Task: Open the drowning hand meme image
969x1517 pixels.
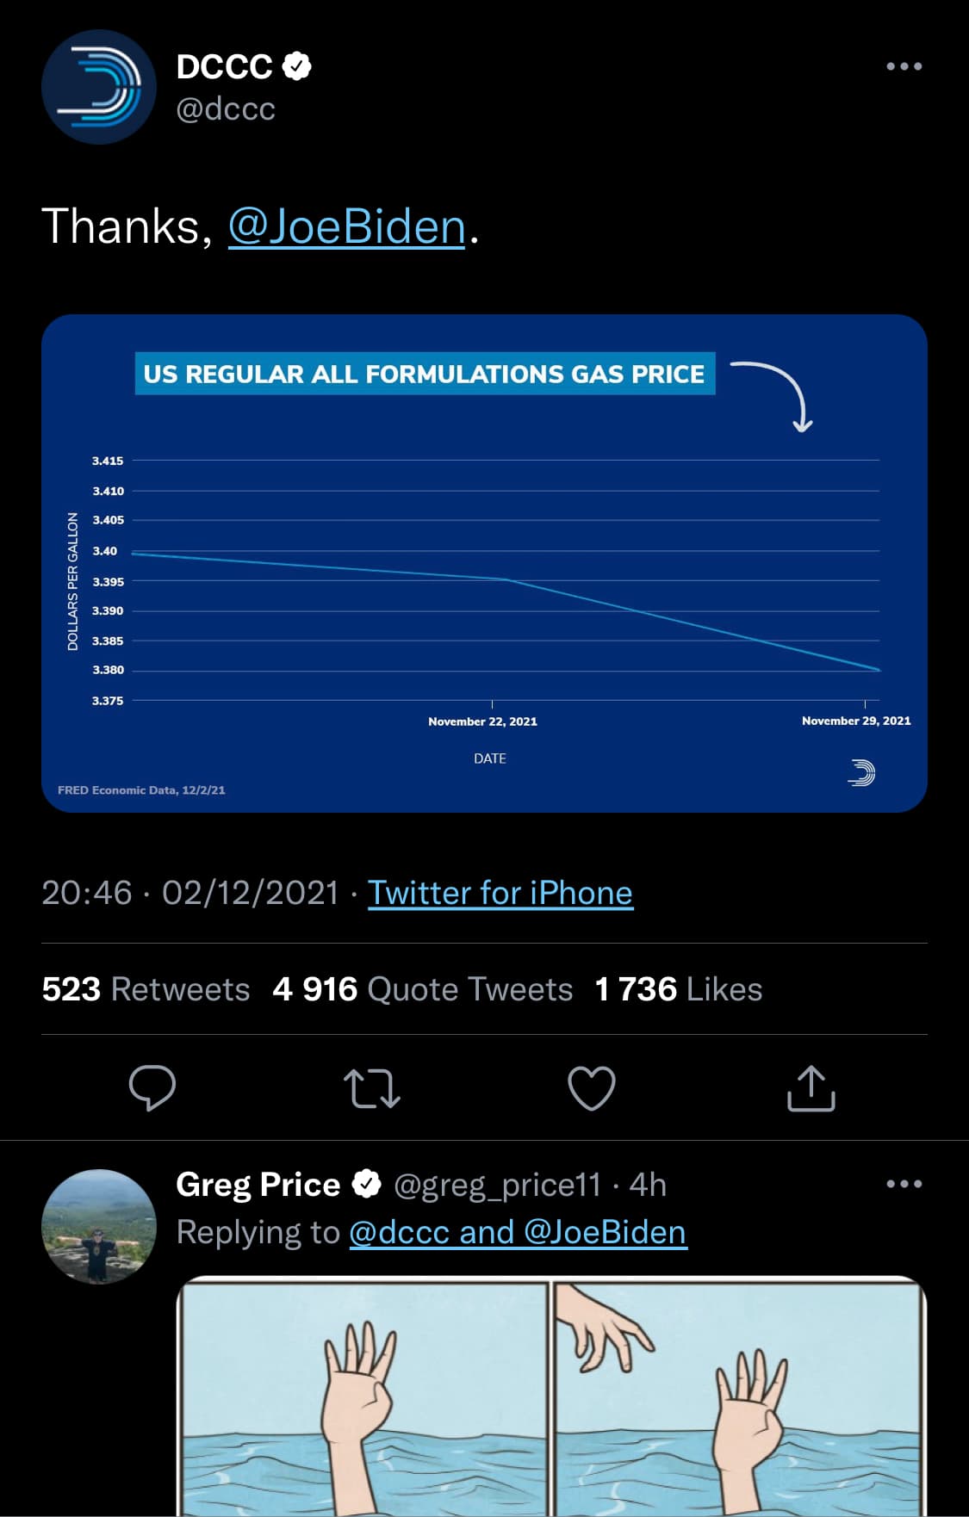Action: tap(551, 1395)
